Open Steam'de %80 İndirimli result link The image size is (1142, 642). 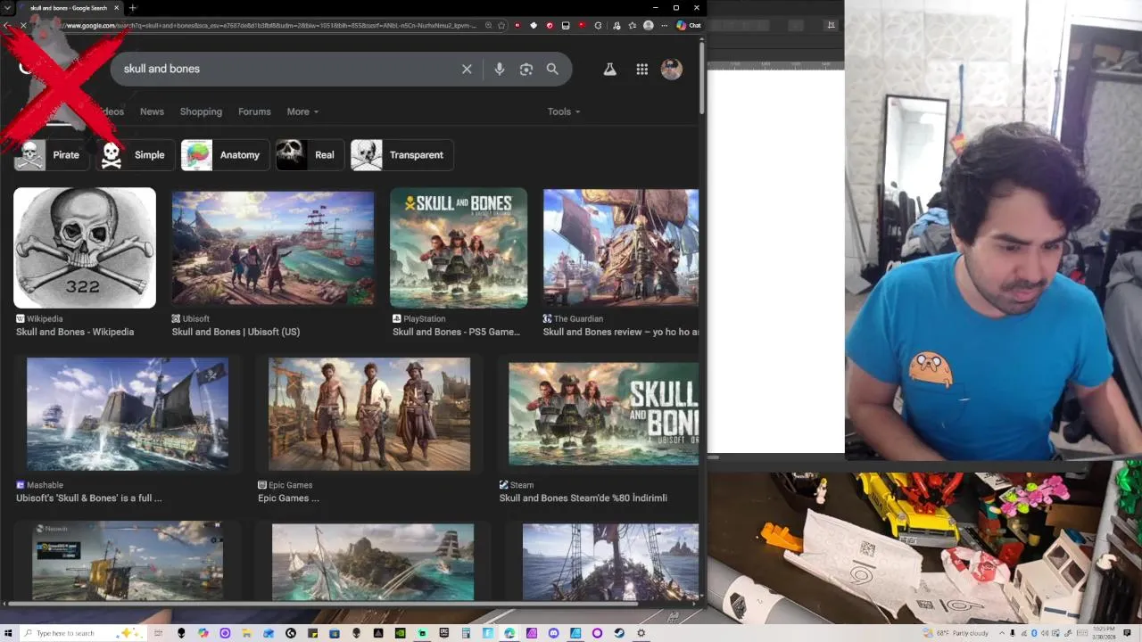point(583,498)
